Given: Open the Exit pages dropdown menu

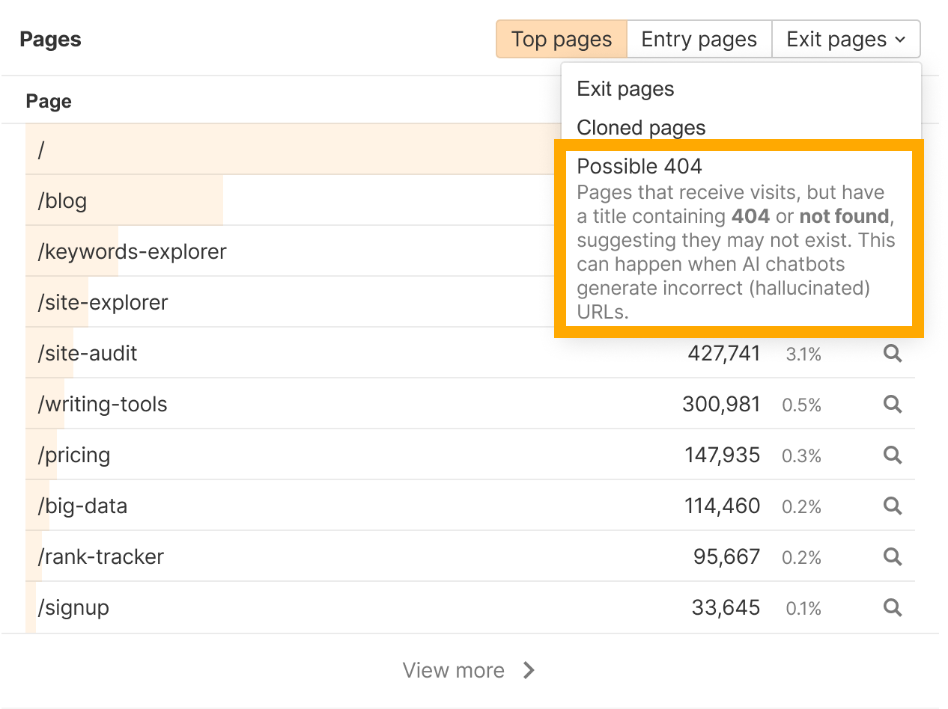Looking at the screenshot, I should coord(846,39).
